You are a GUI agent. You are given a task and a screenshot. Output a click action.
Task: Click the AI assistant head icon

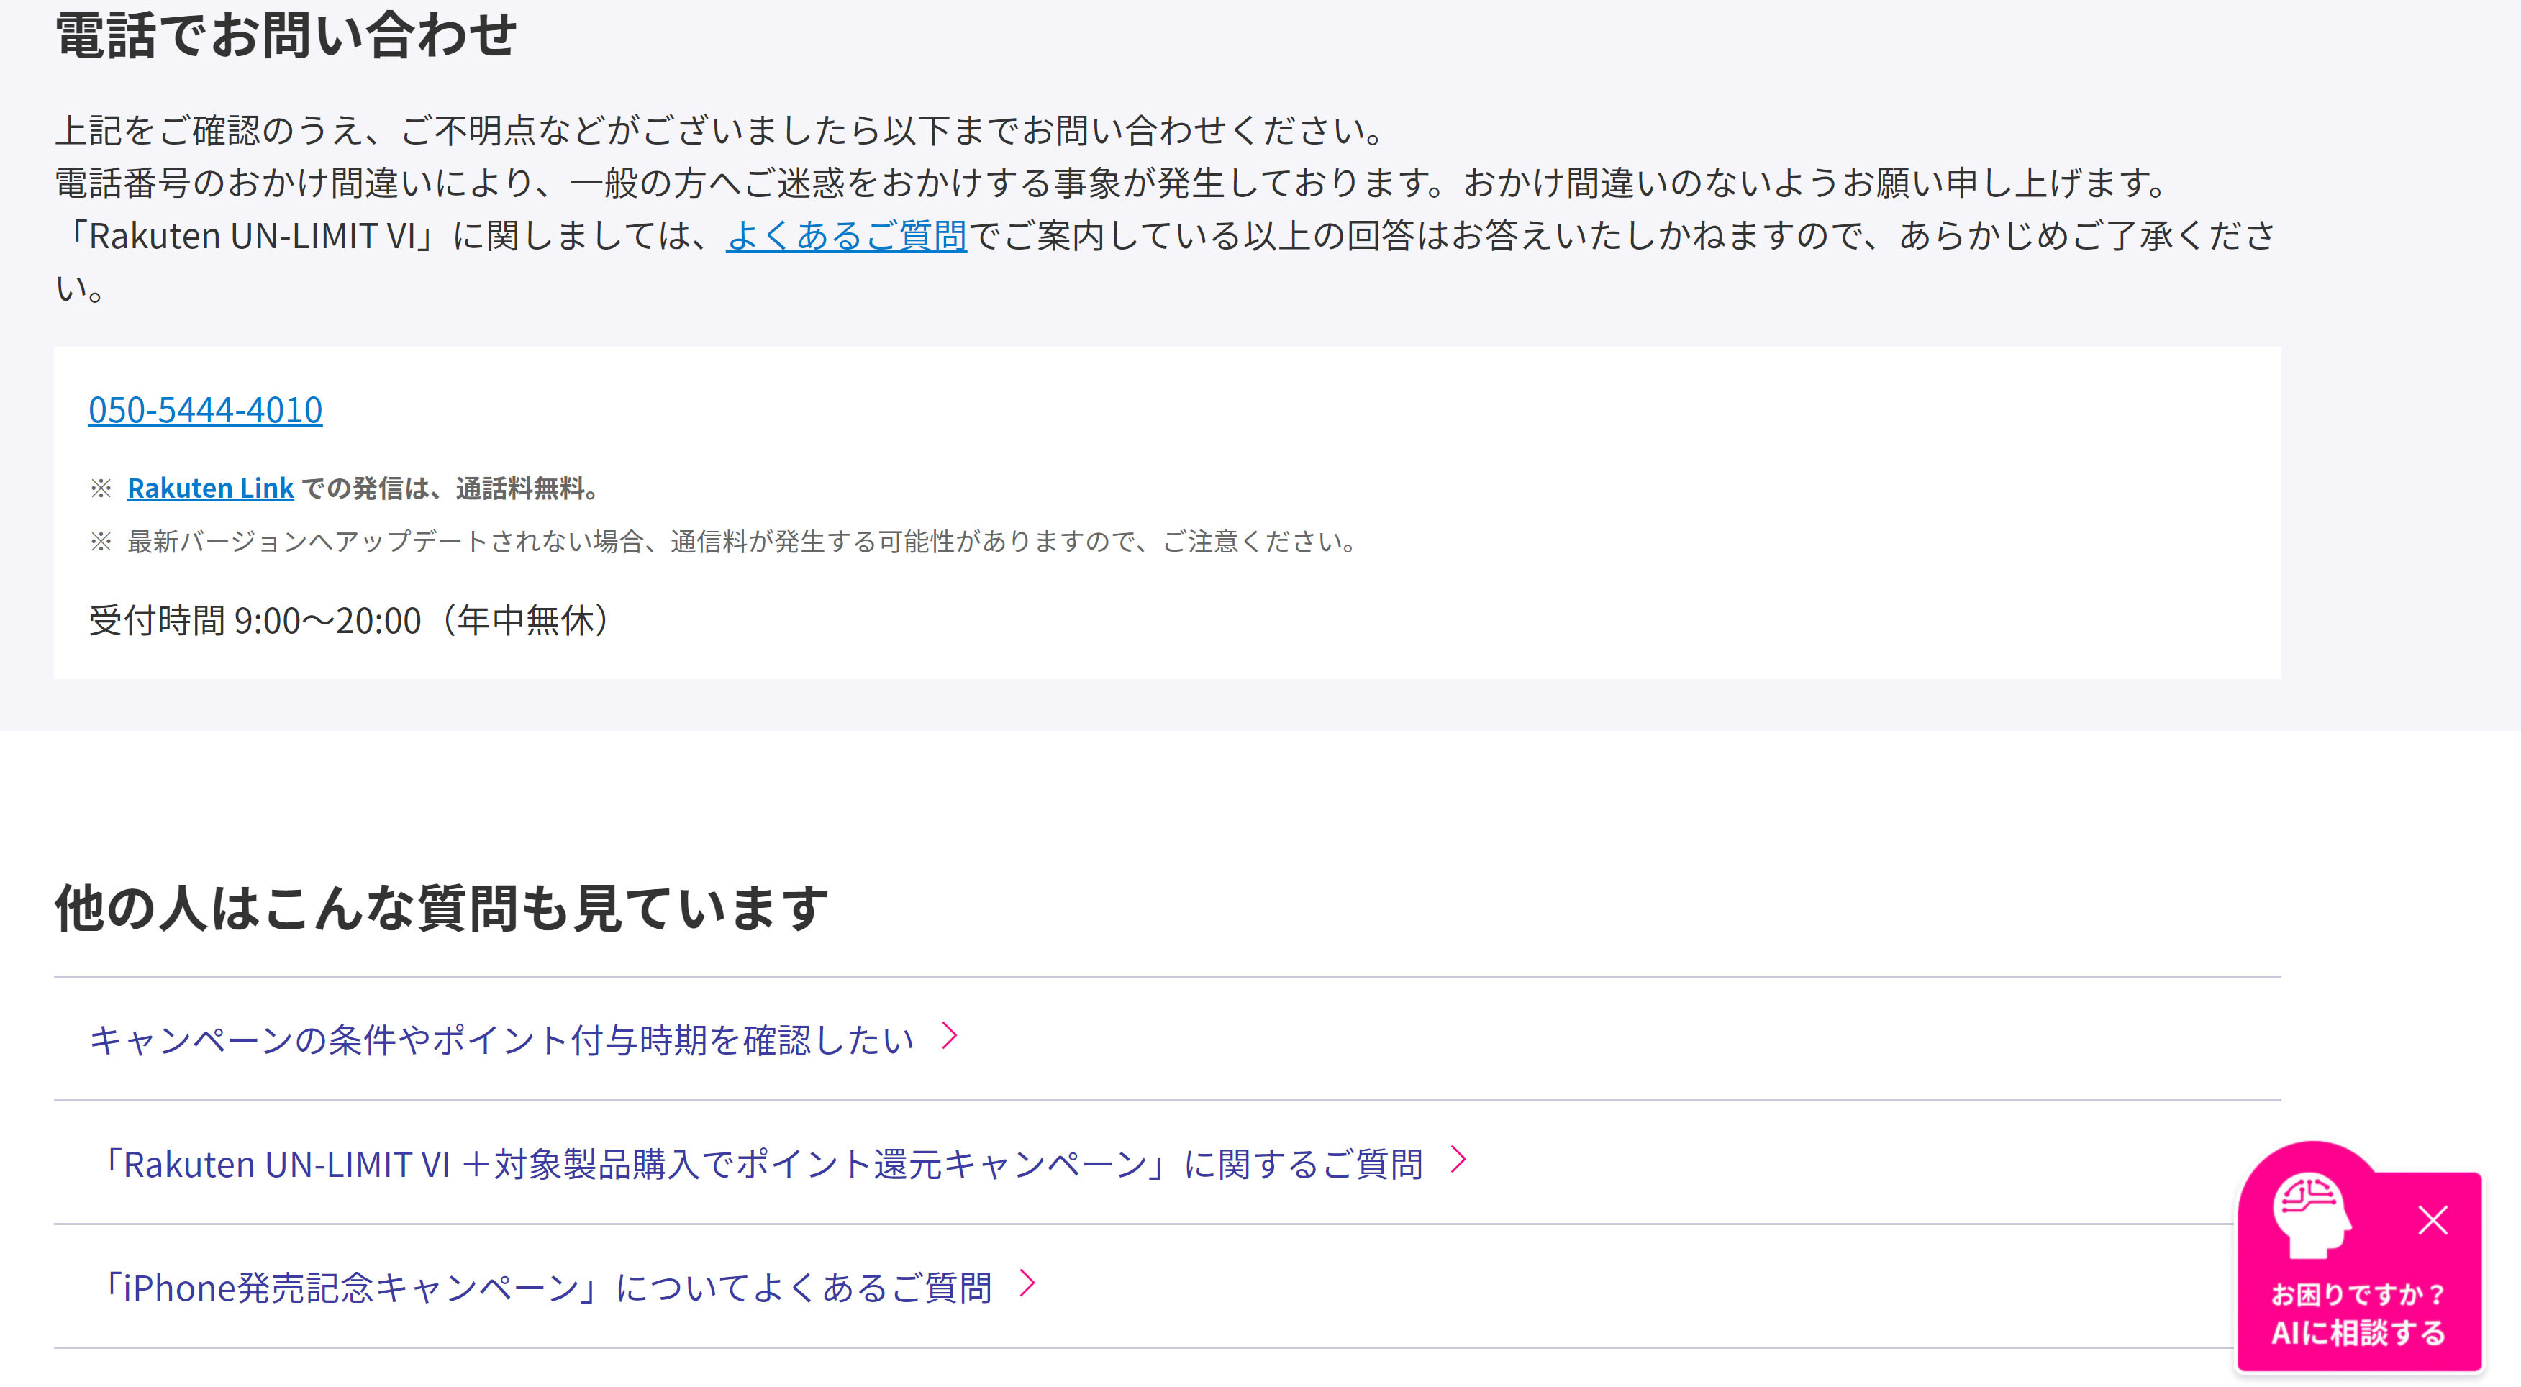(2311, 1214)
